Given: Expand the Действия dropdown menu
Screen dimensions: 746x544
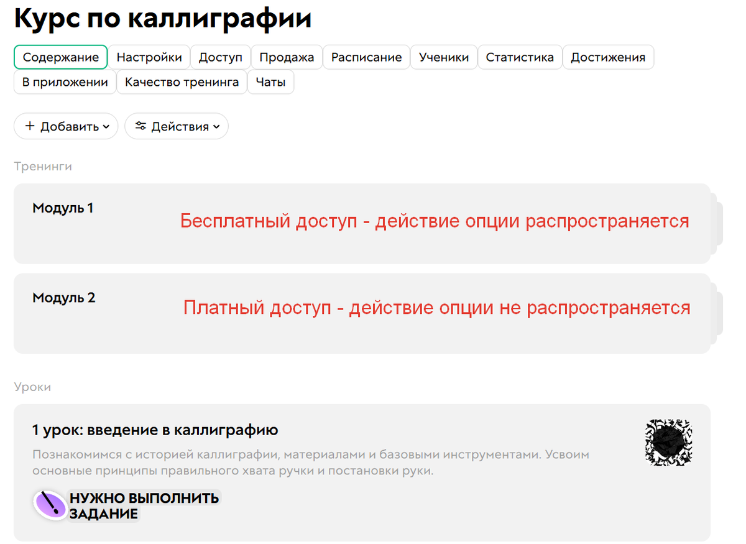Looking at the screenshot, I should pyautogui.click(x=177, y=126).
